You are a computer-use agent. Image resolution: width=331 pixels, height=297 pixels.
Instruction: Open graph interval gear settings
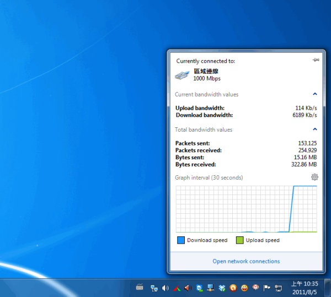pos(314,177)
